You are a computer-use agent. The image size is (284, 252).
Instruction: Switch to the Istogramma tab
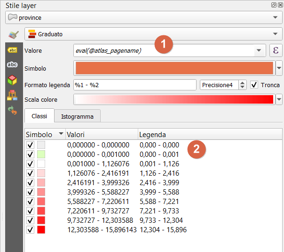[77, 116]
